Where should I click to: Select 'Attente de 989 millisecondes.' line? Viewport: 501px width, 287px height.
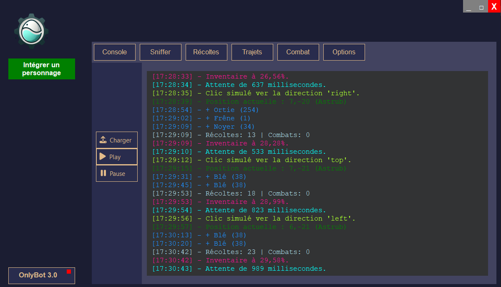pyautogui.click(x=239, y=269)
